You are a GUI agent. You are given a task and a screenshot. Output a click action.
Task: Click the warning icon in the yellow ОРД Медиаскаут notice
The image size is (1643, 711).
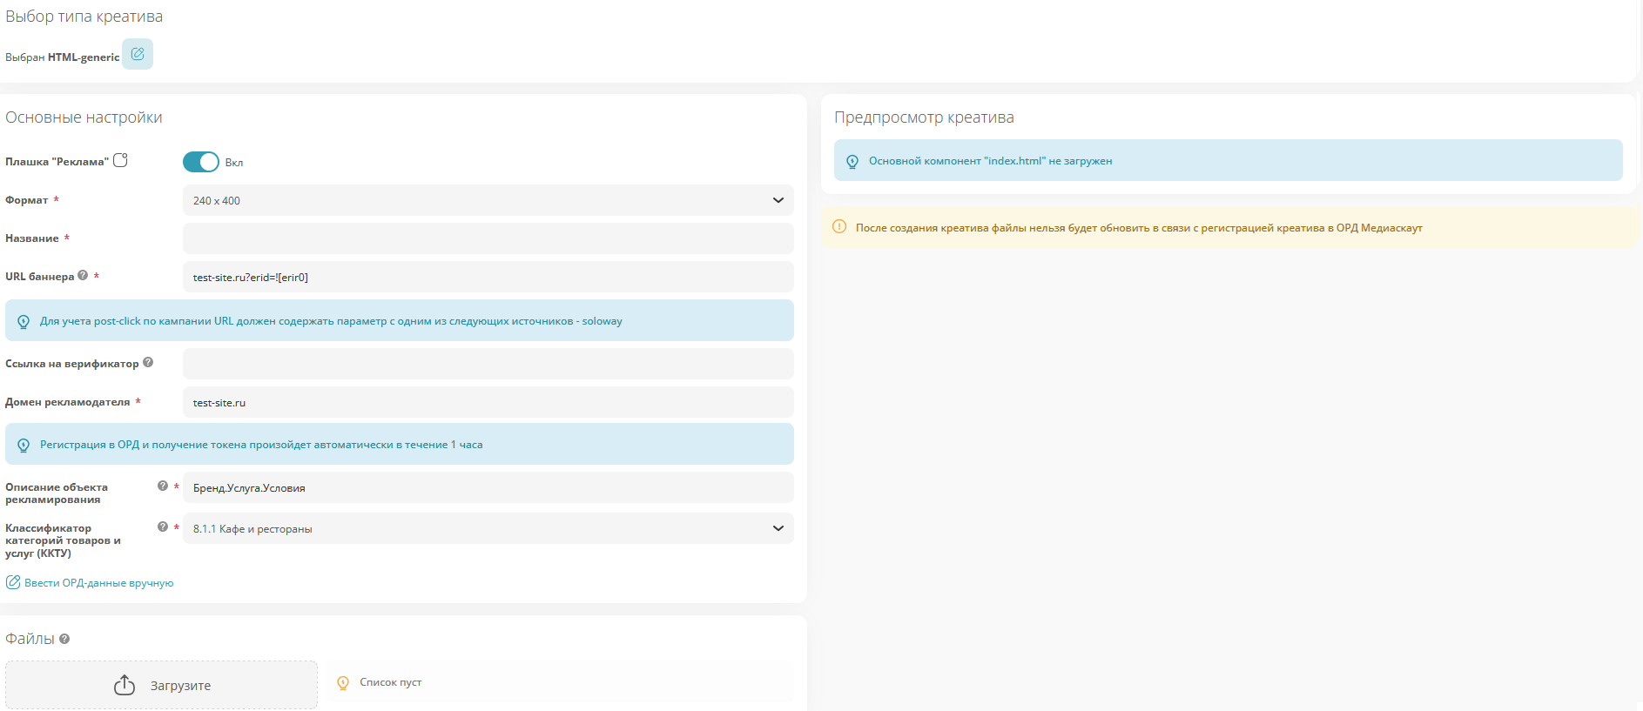[x=839, y=226]
